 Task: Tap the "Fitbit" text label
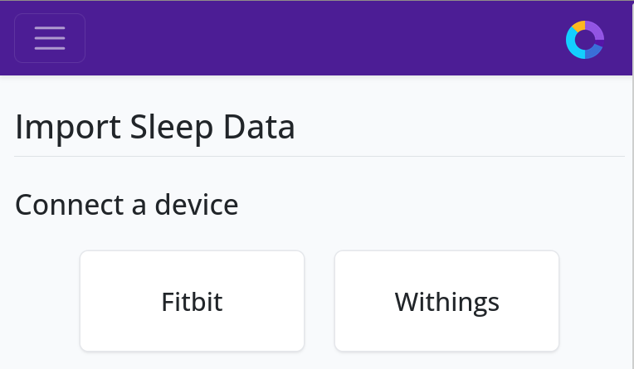192,301
